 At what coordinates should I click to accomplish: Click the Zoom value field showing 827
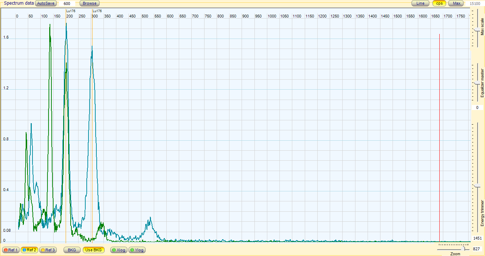(476, 249)
